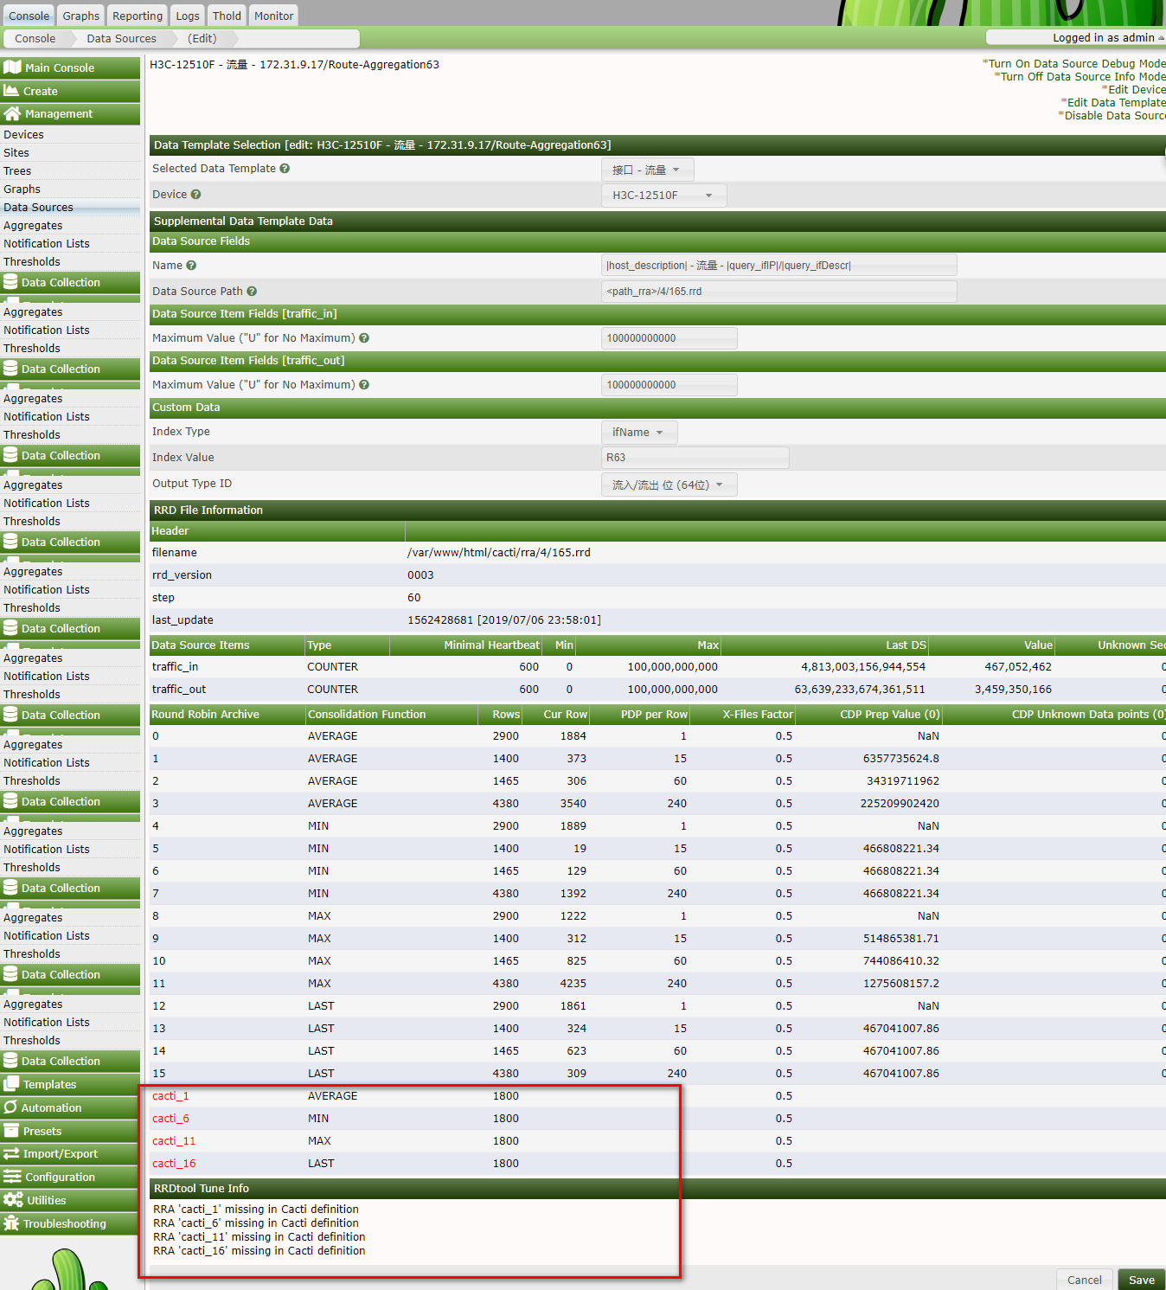The height and width of the screenshot is (1290, 1166).
Task: Select the Import/Export icon
Action: tap(11, 1153)
